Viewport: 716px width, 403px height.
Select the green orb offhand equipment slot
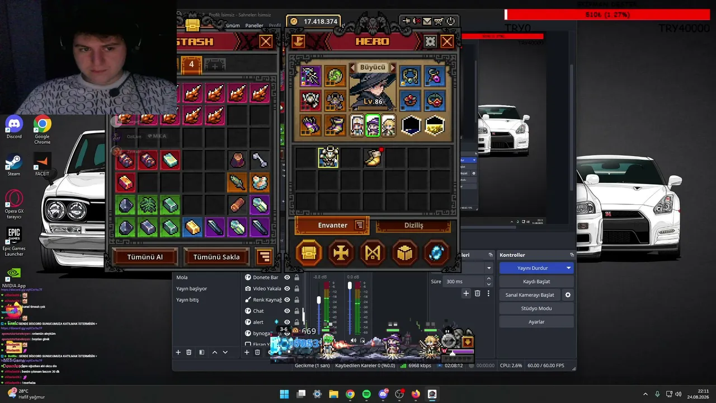point(335,76)
